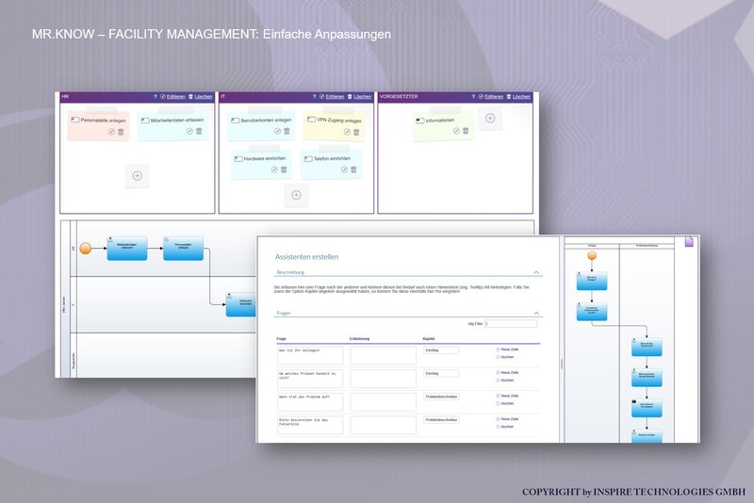Click Neue Zeile for 'Was ist Ihr Anliegen?'
The height and width of the screenshot is (503, 754).
pyautogui.click(x=507, y=349)
